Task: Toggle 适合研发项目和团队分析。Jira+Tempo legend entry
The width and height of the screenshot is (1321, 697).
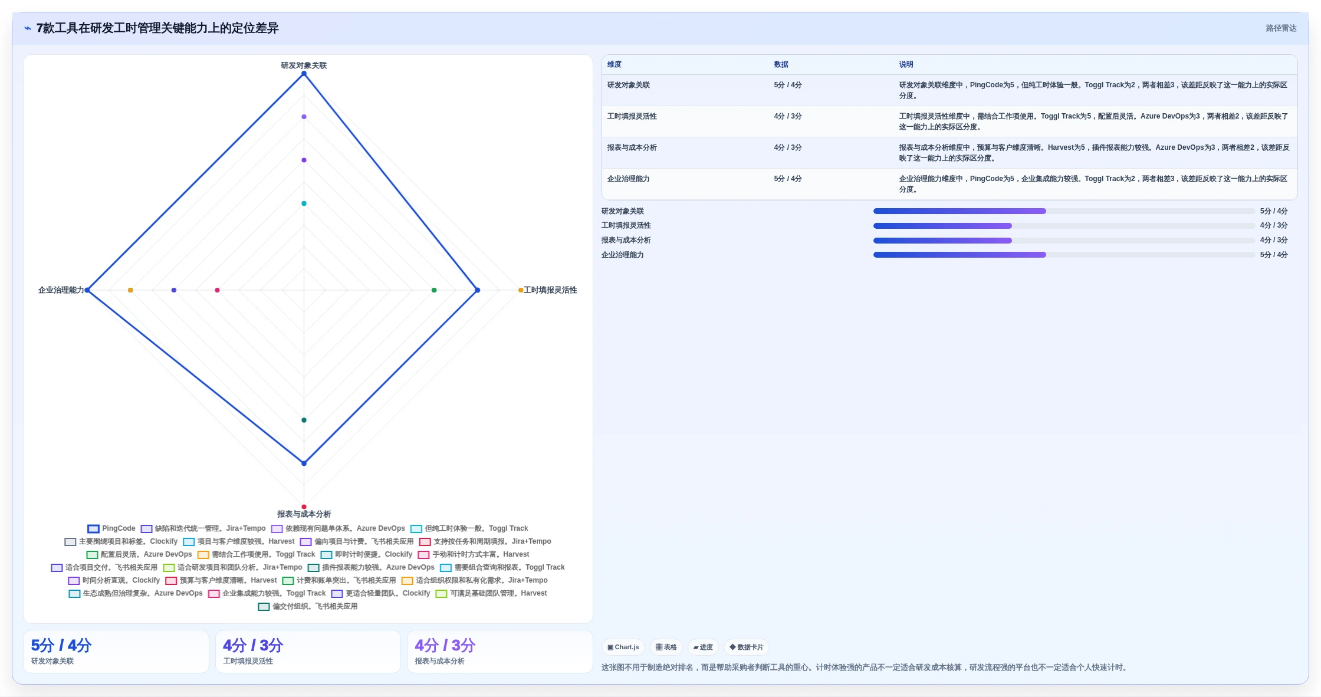Action: tap(232, 567)
